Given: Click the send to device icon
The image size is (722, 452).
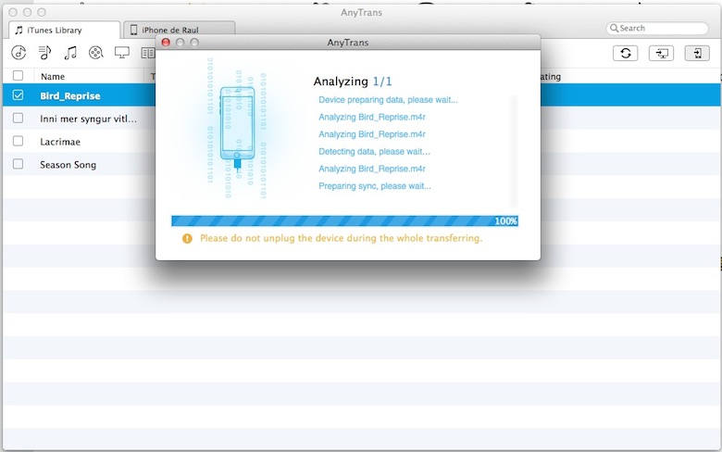Looking at the screenshot, I should pyautogui.click(x=697, y=53).
